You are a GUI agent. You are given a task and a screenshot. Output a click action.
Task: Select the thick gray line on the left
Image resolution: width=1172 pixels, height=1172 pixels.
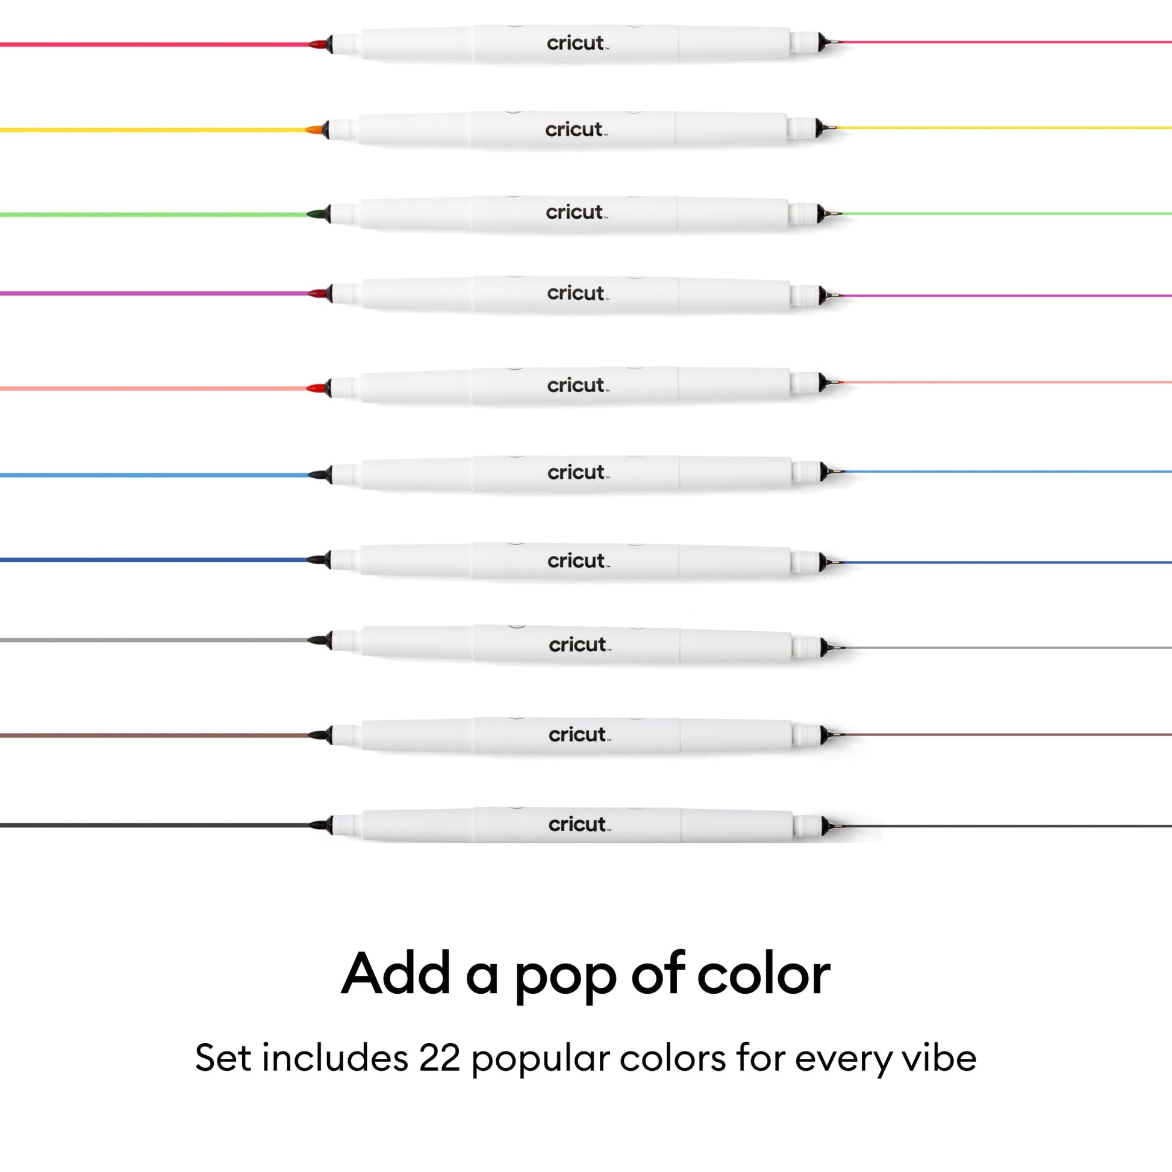154,640
